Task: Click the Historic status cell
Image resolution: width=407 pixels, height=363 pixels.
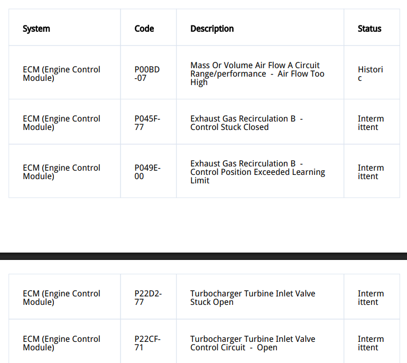Action: (370, 73)
